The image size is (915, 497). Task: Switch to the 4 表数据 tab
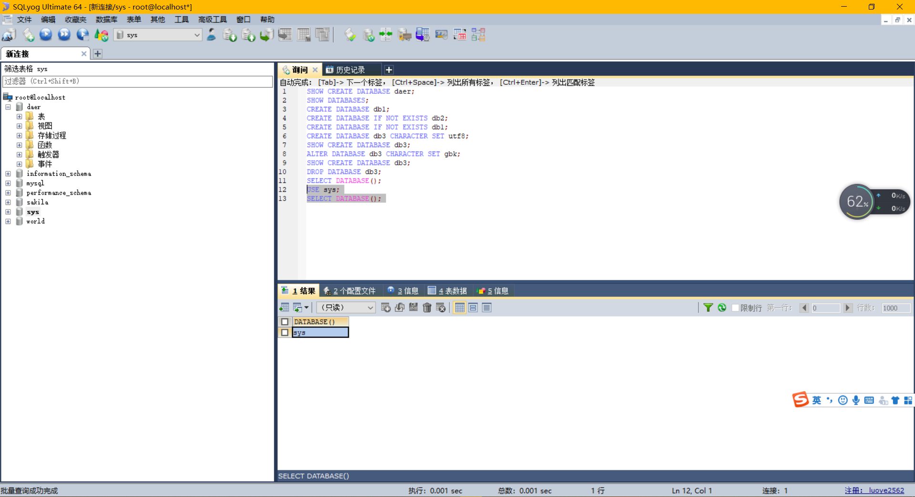click(x=447, y=291)
